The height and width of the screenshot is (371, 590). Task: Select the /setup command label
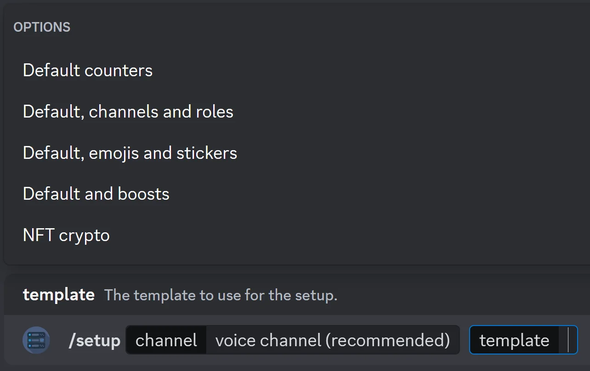pyautogui.click(x=95, y=340)
